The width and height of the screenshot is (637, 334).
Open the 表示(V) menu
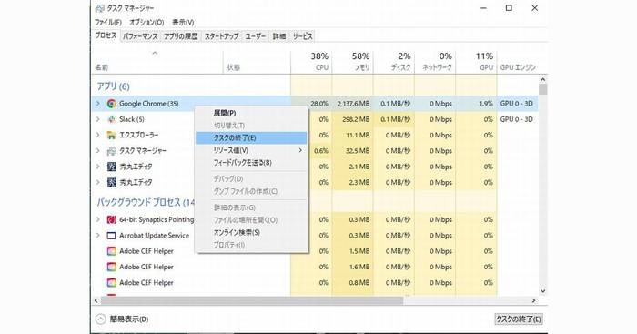pyautogui.click(x=183, y=23)
